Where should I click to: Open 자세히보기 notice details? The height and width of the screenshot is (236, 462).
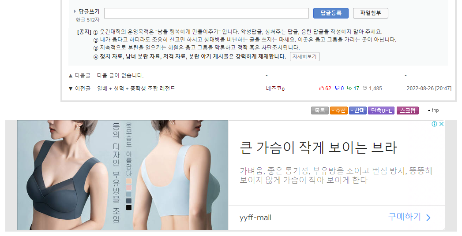(x=304, y=57)
